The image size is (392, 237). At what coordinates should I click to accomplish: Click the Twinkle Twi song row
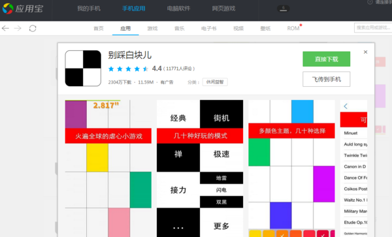[x=353, y=155]
